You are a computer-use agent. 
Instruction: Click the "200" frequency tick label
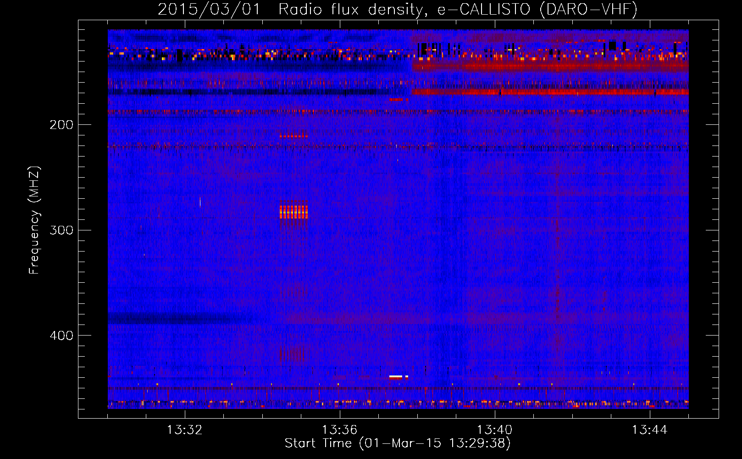(61, 125)
